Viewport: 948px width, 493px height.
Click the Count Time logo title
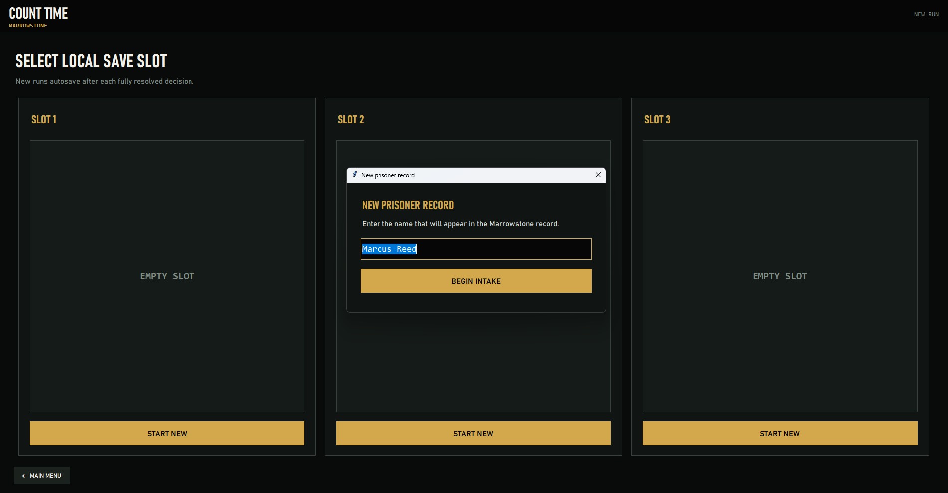coord(38,14)
